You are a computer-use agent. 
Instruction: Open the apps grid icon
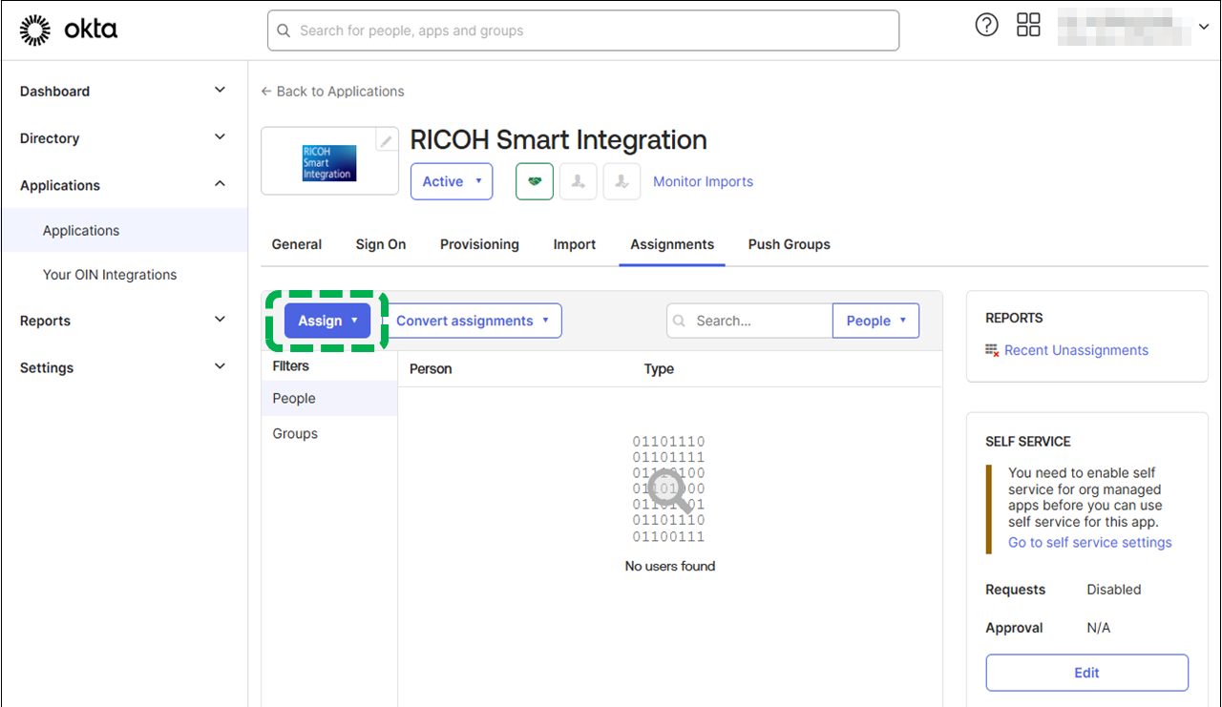point(1028,26)
